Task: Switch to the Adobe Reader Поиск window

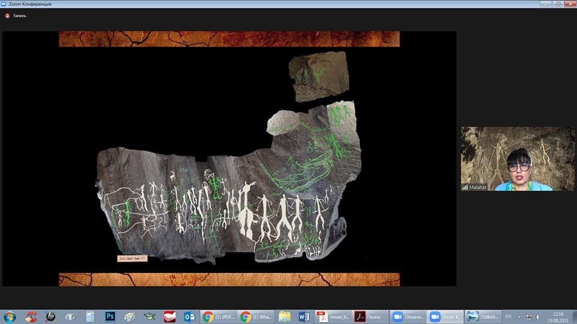Action: [x=368, y=317]
